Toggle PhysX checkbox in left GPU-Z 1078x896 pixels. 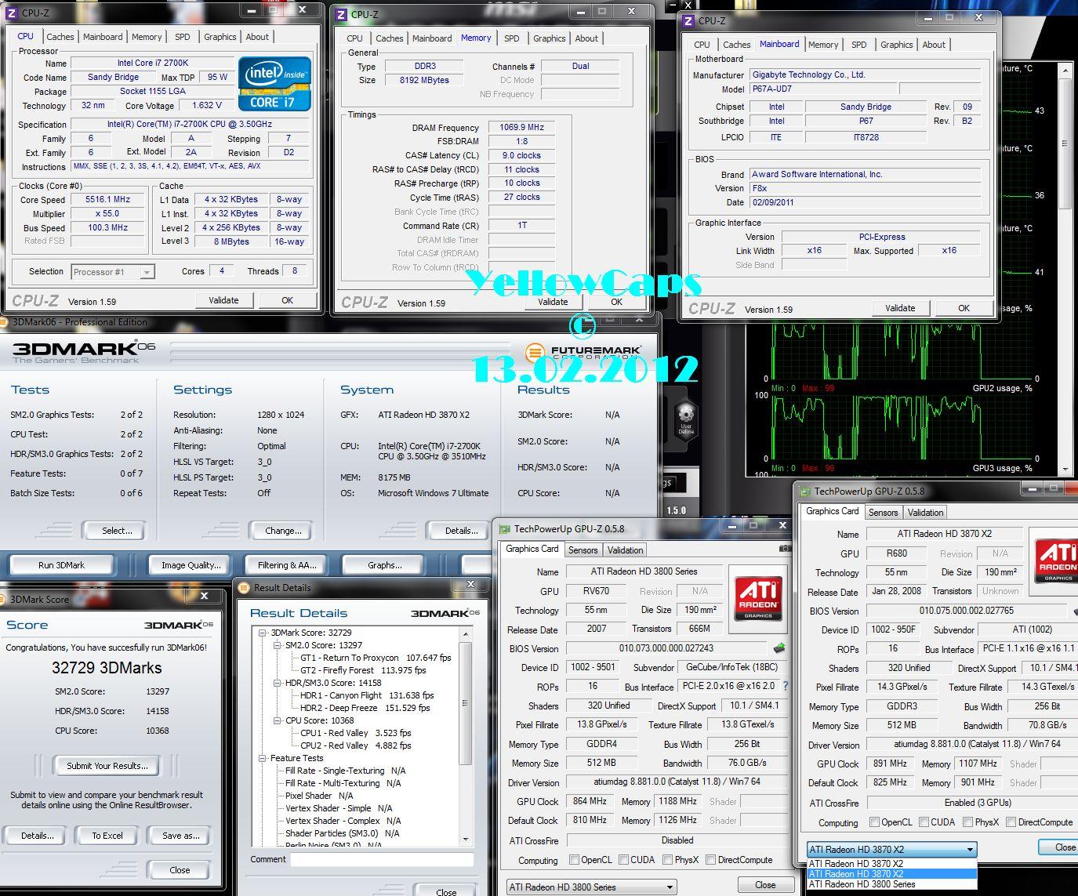click(x=668, y=859)
